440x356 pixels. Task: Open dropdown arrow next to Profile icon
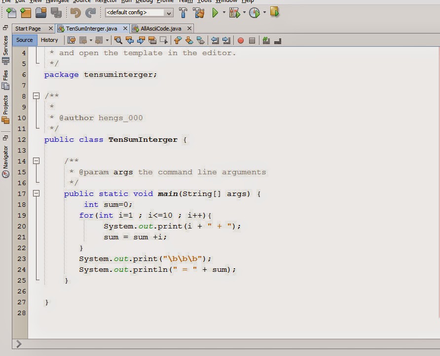pos(264,12)
